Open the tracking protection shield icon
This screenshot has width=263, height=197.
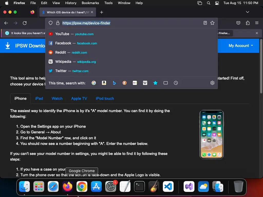51,23
